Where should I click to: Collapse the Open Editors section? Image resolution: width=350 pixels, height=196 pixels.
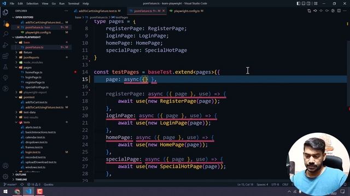[x=24, y=17]
